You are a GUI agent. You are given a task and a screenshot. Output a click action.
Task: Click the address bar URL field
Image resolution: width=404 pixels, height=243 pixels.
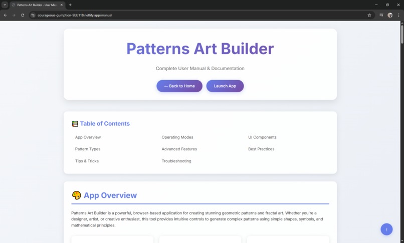pyautogui.click(x=201, y=15)
